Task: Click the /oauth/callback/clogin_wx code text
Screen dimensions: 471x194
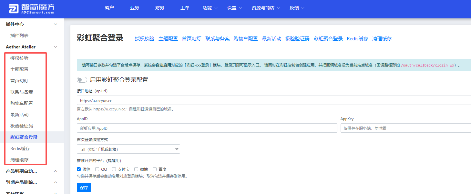Action: click(x=428, y=65)
